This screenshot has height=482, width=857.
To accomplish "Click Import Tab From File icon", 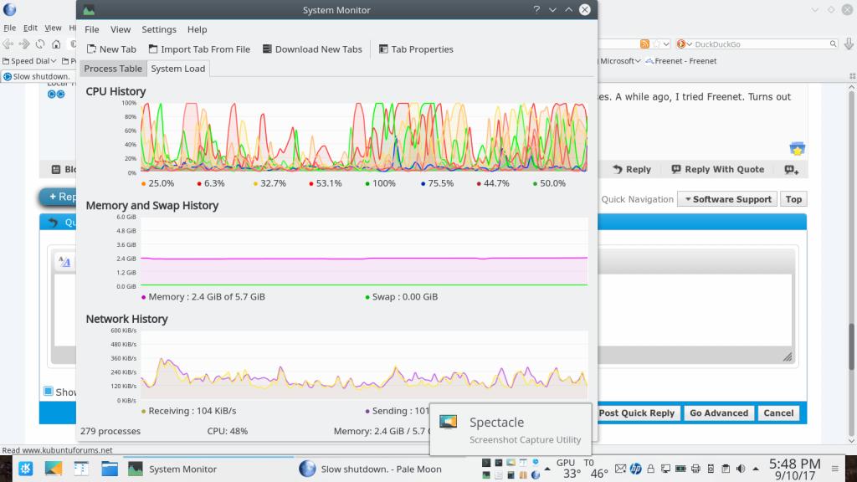I will 153,49.
